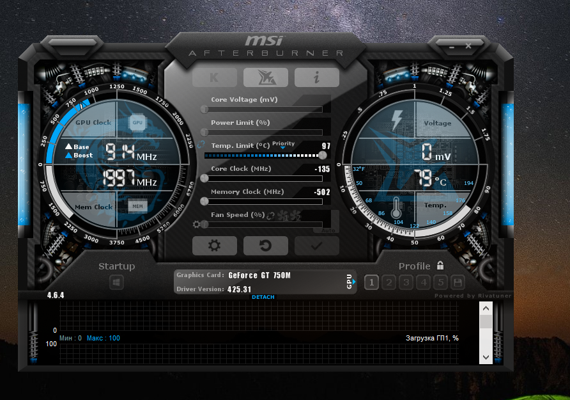The image size is (570, 400).
Task: Click the Core Clock slider handle
Action: click(204, 179)
